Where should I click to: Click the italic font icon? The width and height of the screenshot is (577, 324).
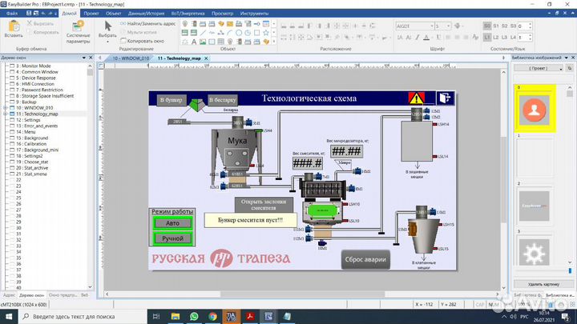(x=418, y=37)
